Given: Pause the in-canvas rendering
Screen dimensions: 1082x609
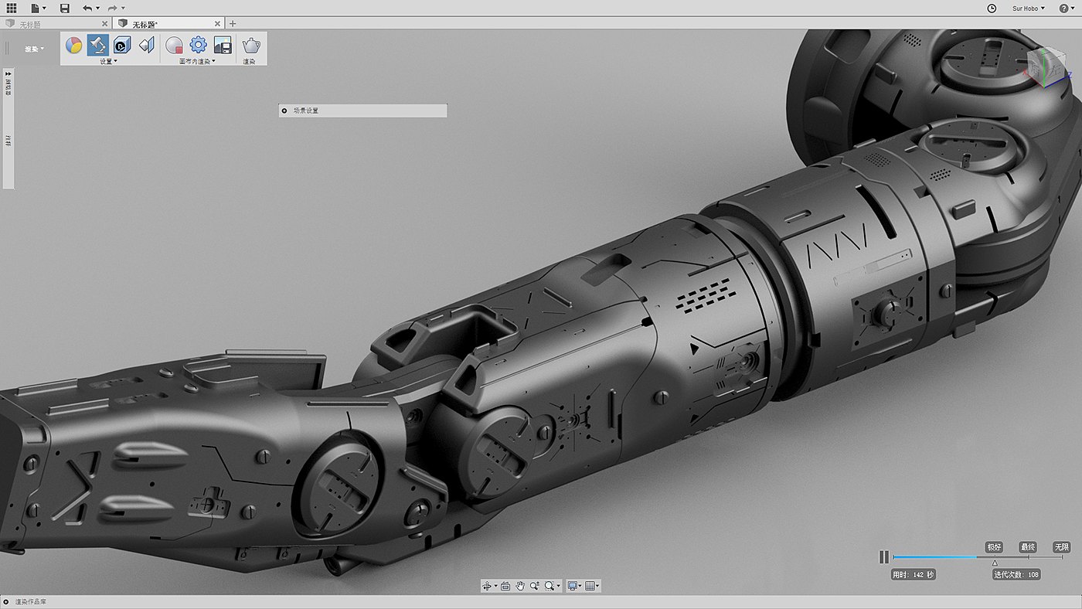Looking at the screenshot, I should [884, 556].
